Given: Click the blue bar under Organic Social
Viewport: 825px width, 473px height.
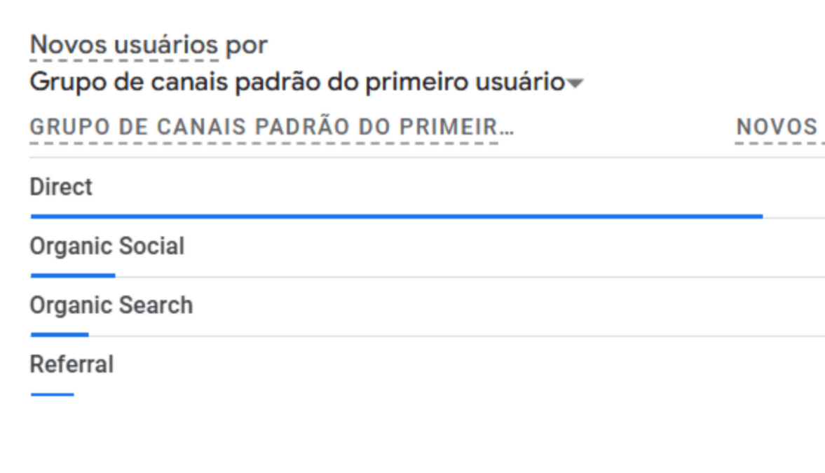Looking at the screenshot, I should click(73, 275).
